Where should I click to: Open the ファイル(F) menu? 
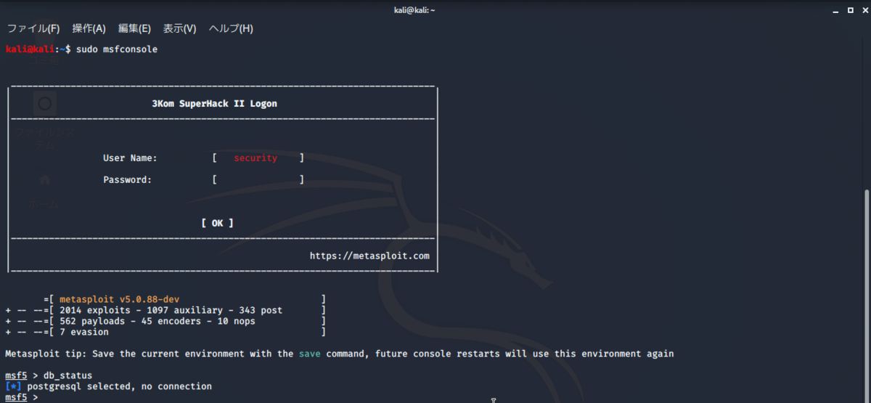point(33,29)
